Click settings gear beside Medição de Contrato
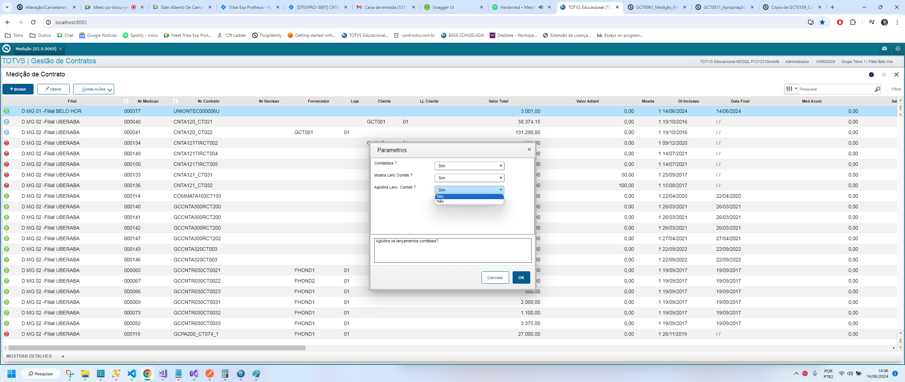The image size is (905, 382). pyautogui.click(x=883, y=75)
